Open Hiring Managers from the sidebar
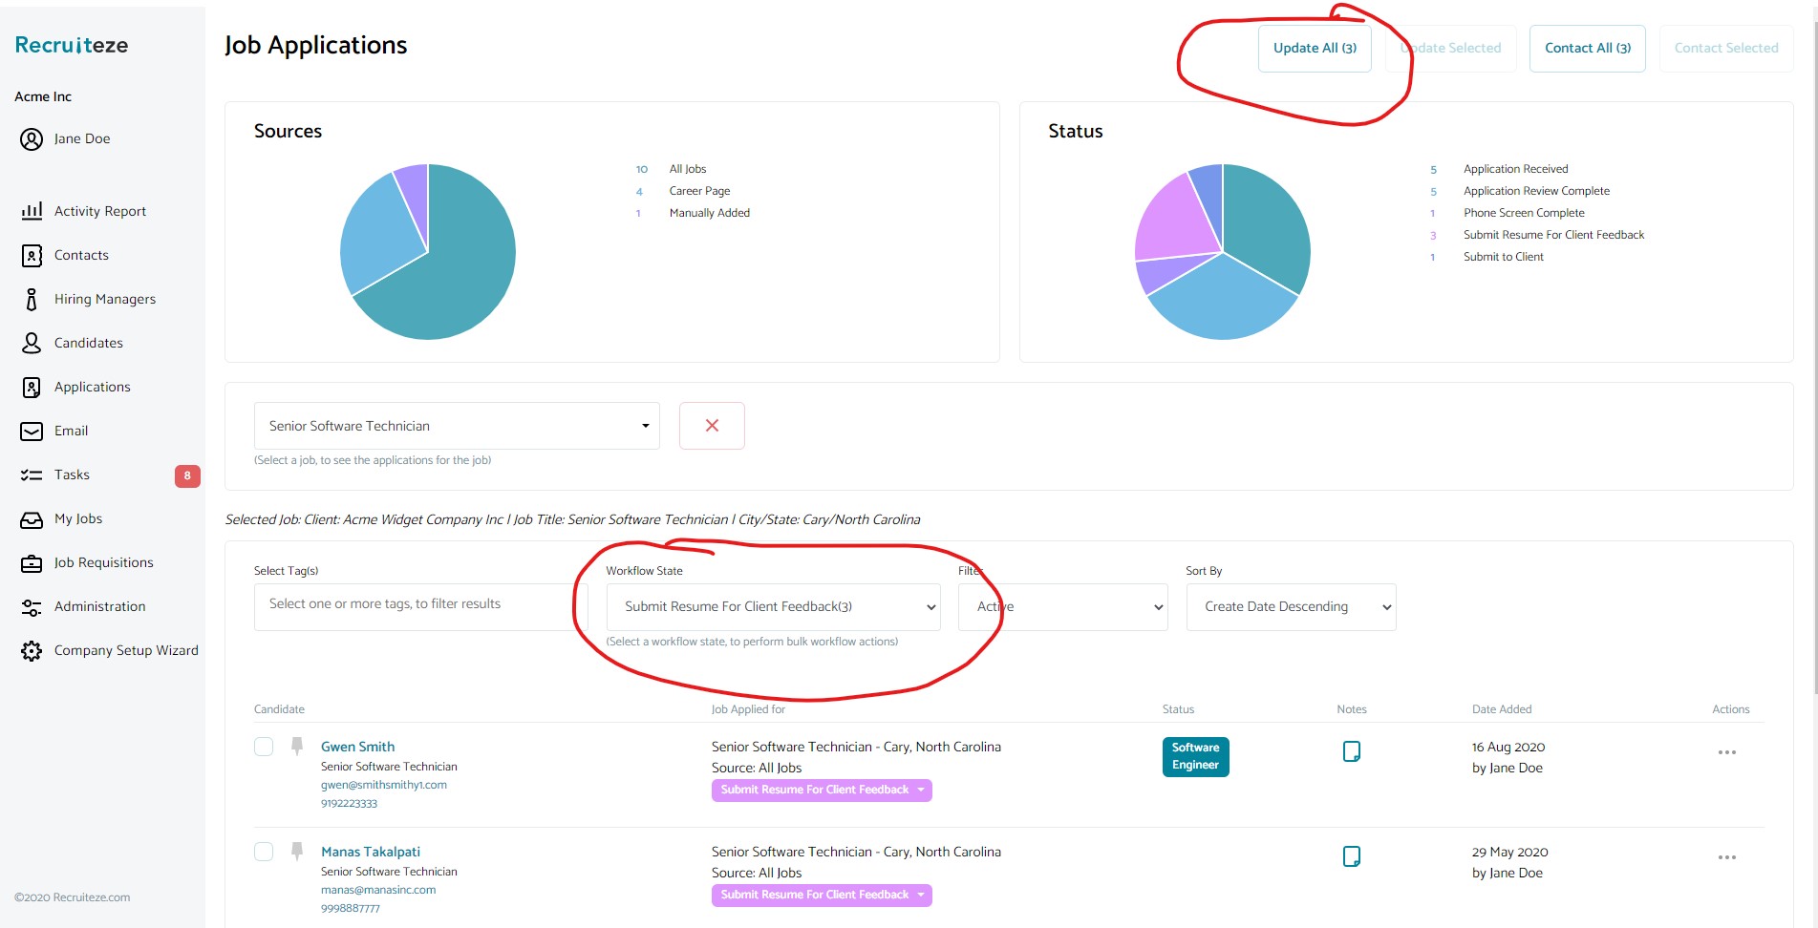 [105, 299]
